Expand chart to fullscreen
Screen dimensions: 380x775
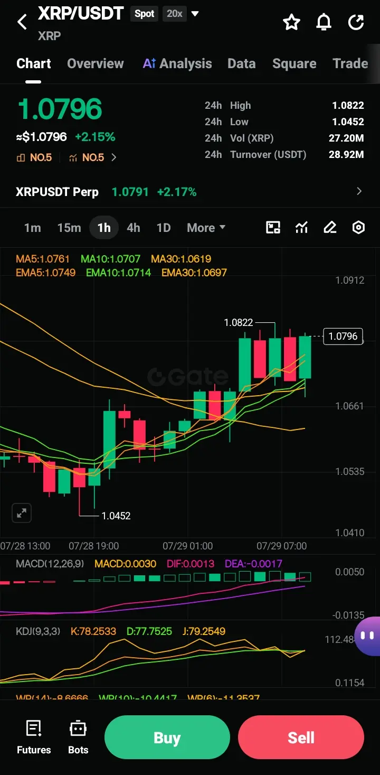tap(22, 513)
